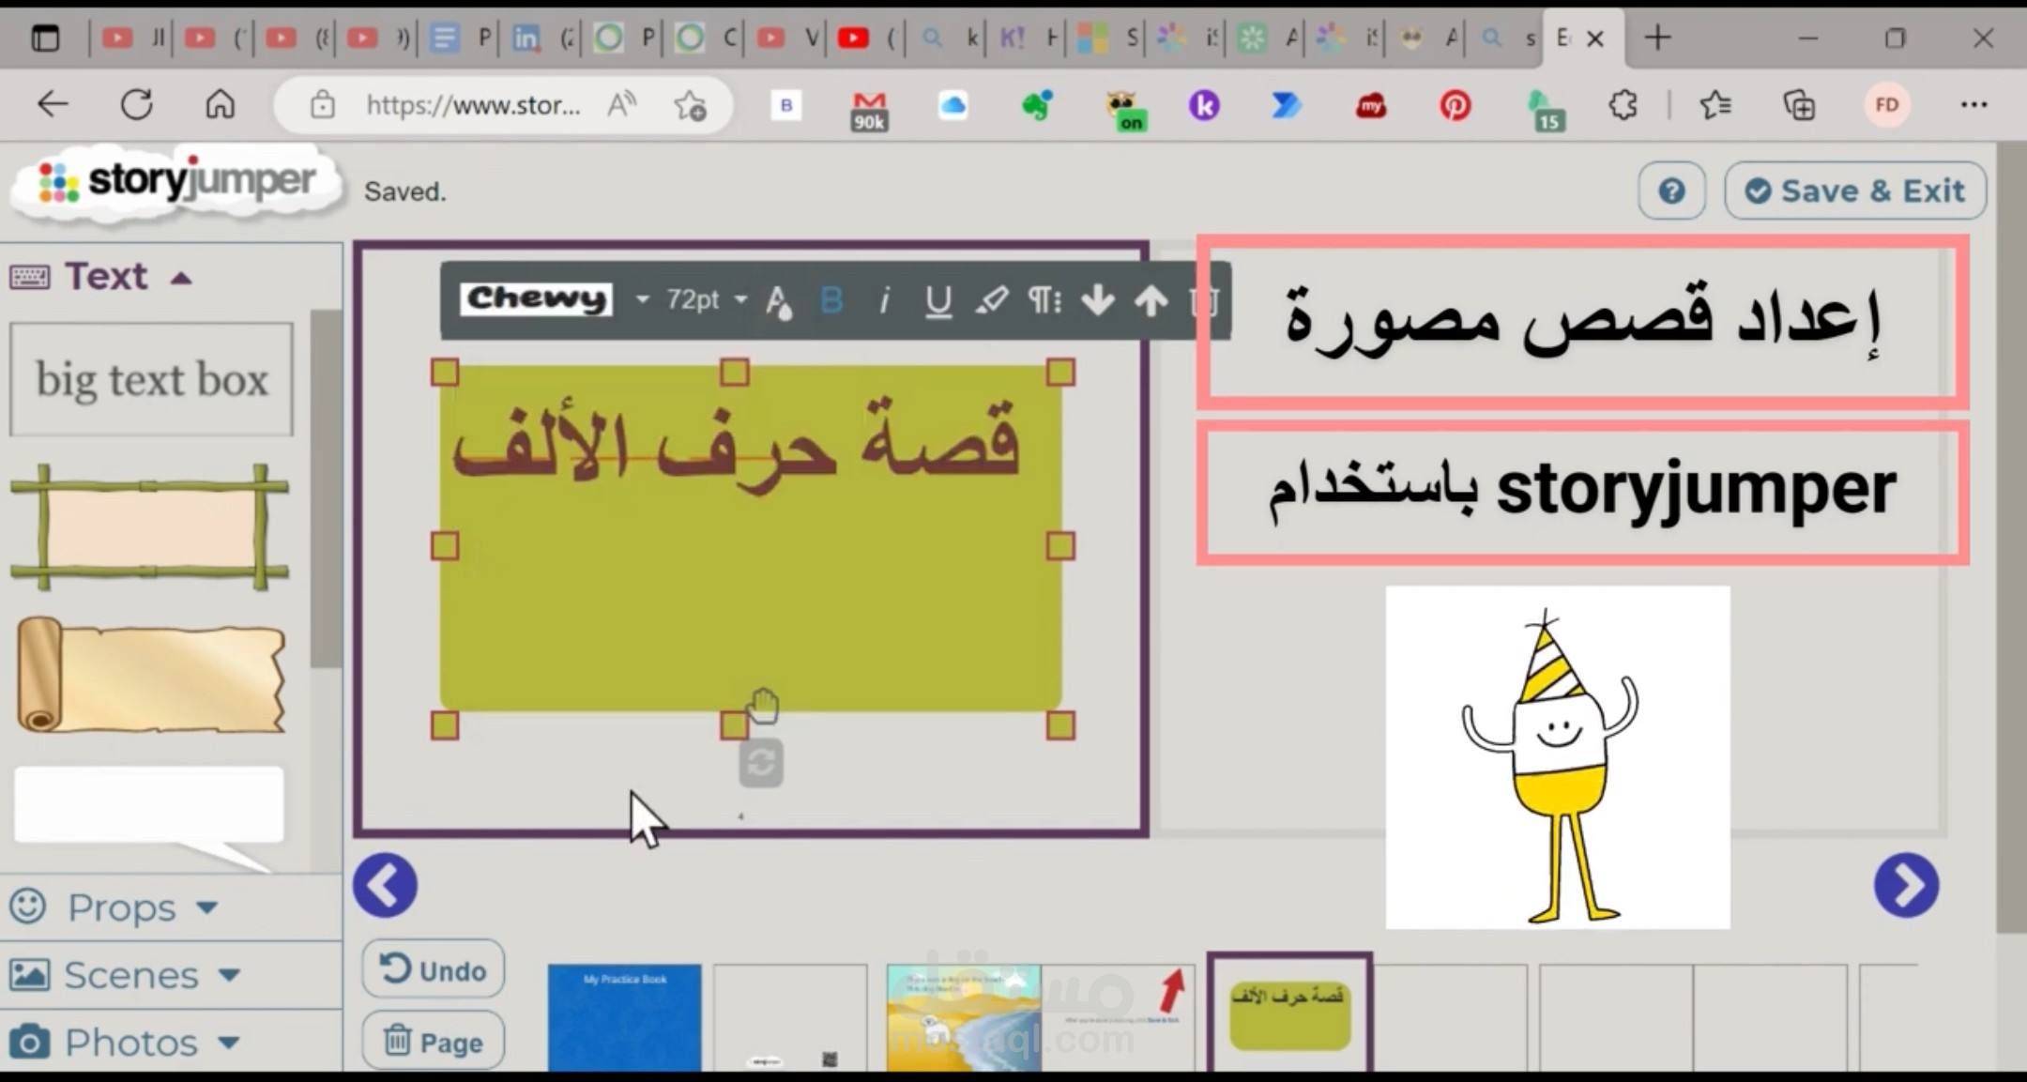Add page to favorites star icon
Screen dimensions: 2027x1082
(690, 105)
